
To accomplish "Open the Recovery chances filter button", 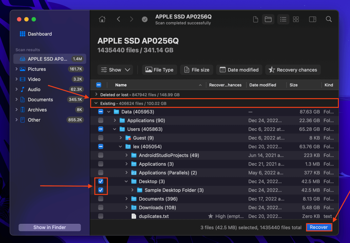I will [x=293, y=70].
